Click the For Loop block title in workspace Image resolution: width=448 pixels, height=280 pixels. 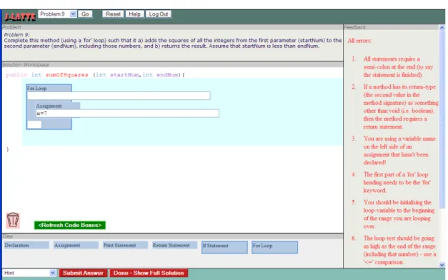tap(37, 89)
